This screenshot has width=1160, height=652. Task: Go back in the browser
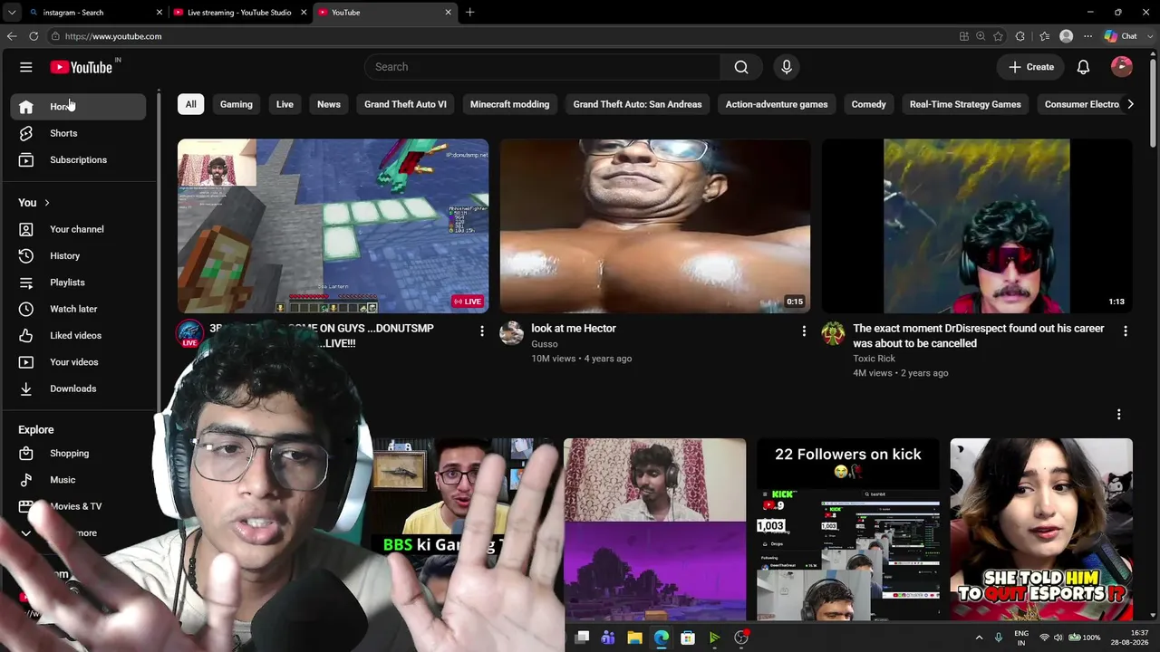tap(12, 36)
